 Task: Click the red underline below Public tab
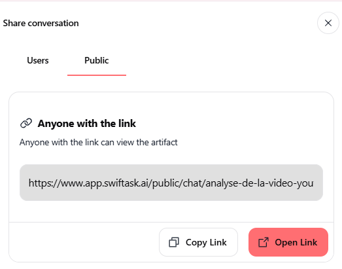[97, 75]
